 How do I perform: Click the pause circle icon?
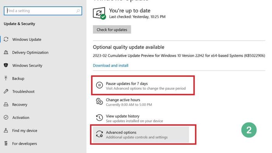99,85
